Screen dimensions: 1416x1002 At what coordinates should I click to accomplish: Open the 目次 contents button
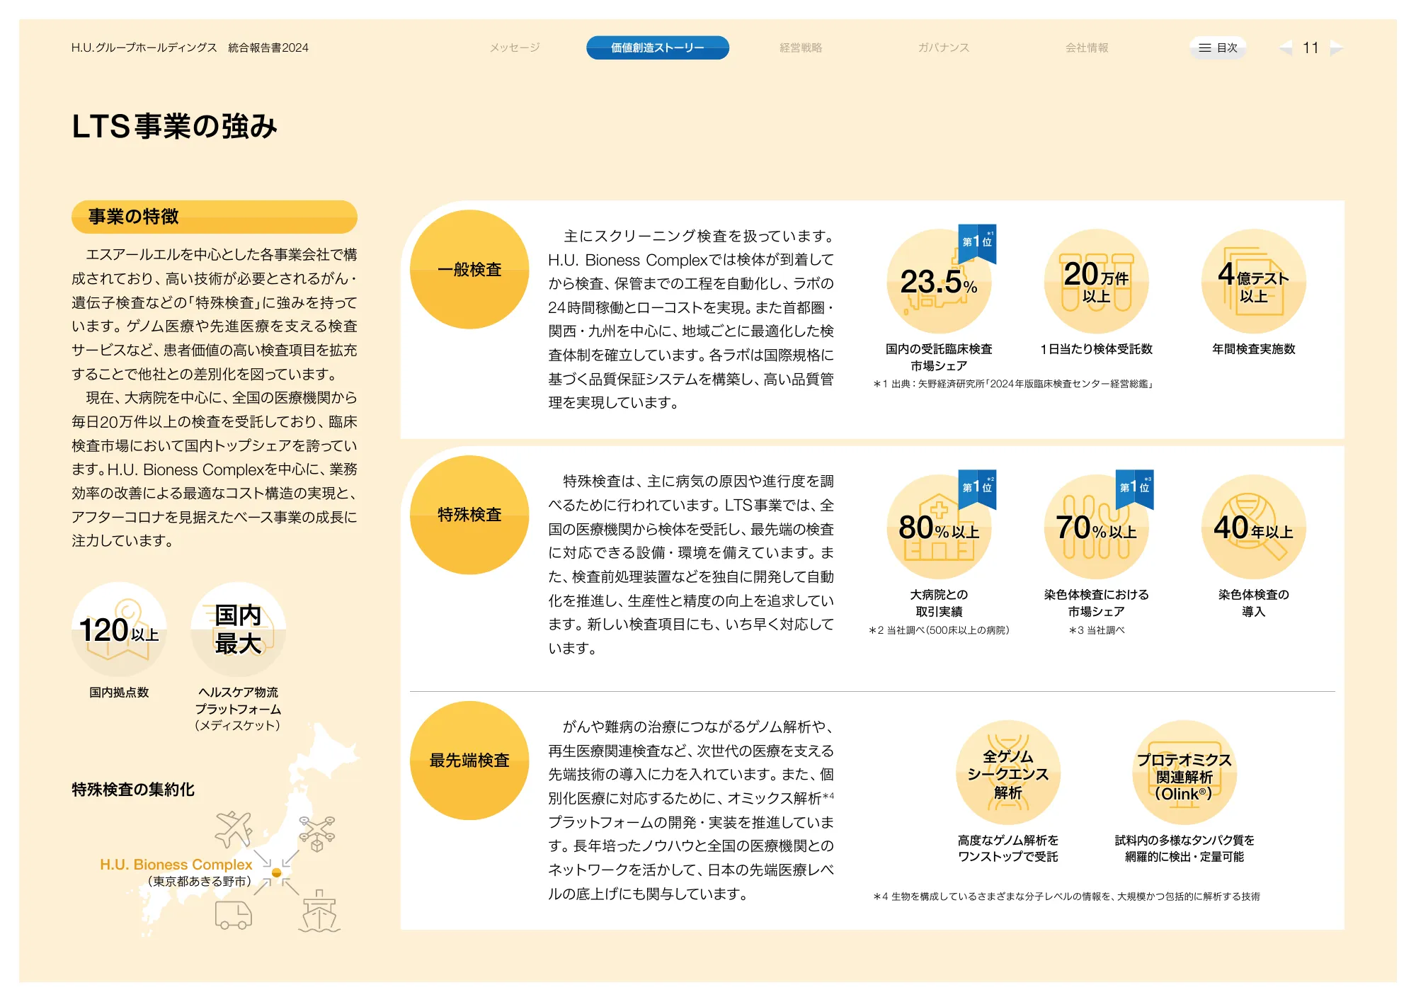click(x=1218, y=47)
